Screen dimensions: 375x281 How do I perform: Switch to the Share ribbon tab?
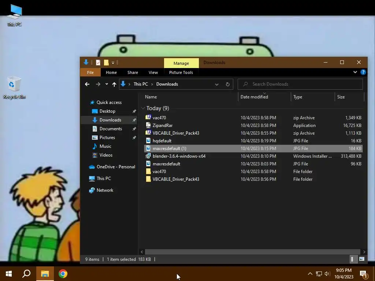(x=133, y=72)
